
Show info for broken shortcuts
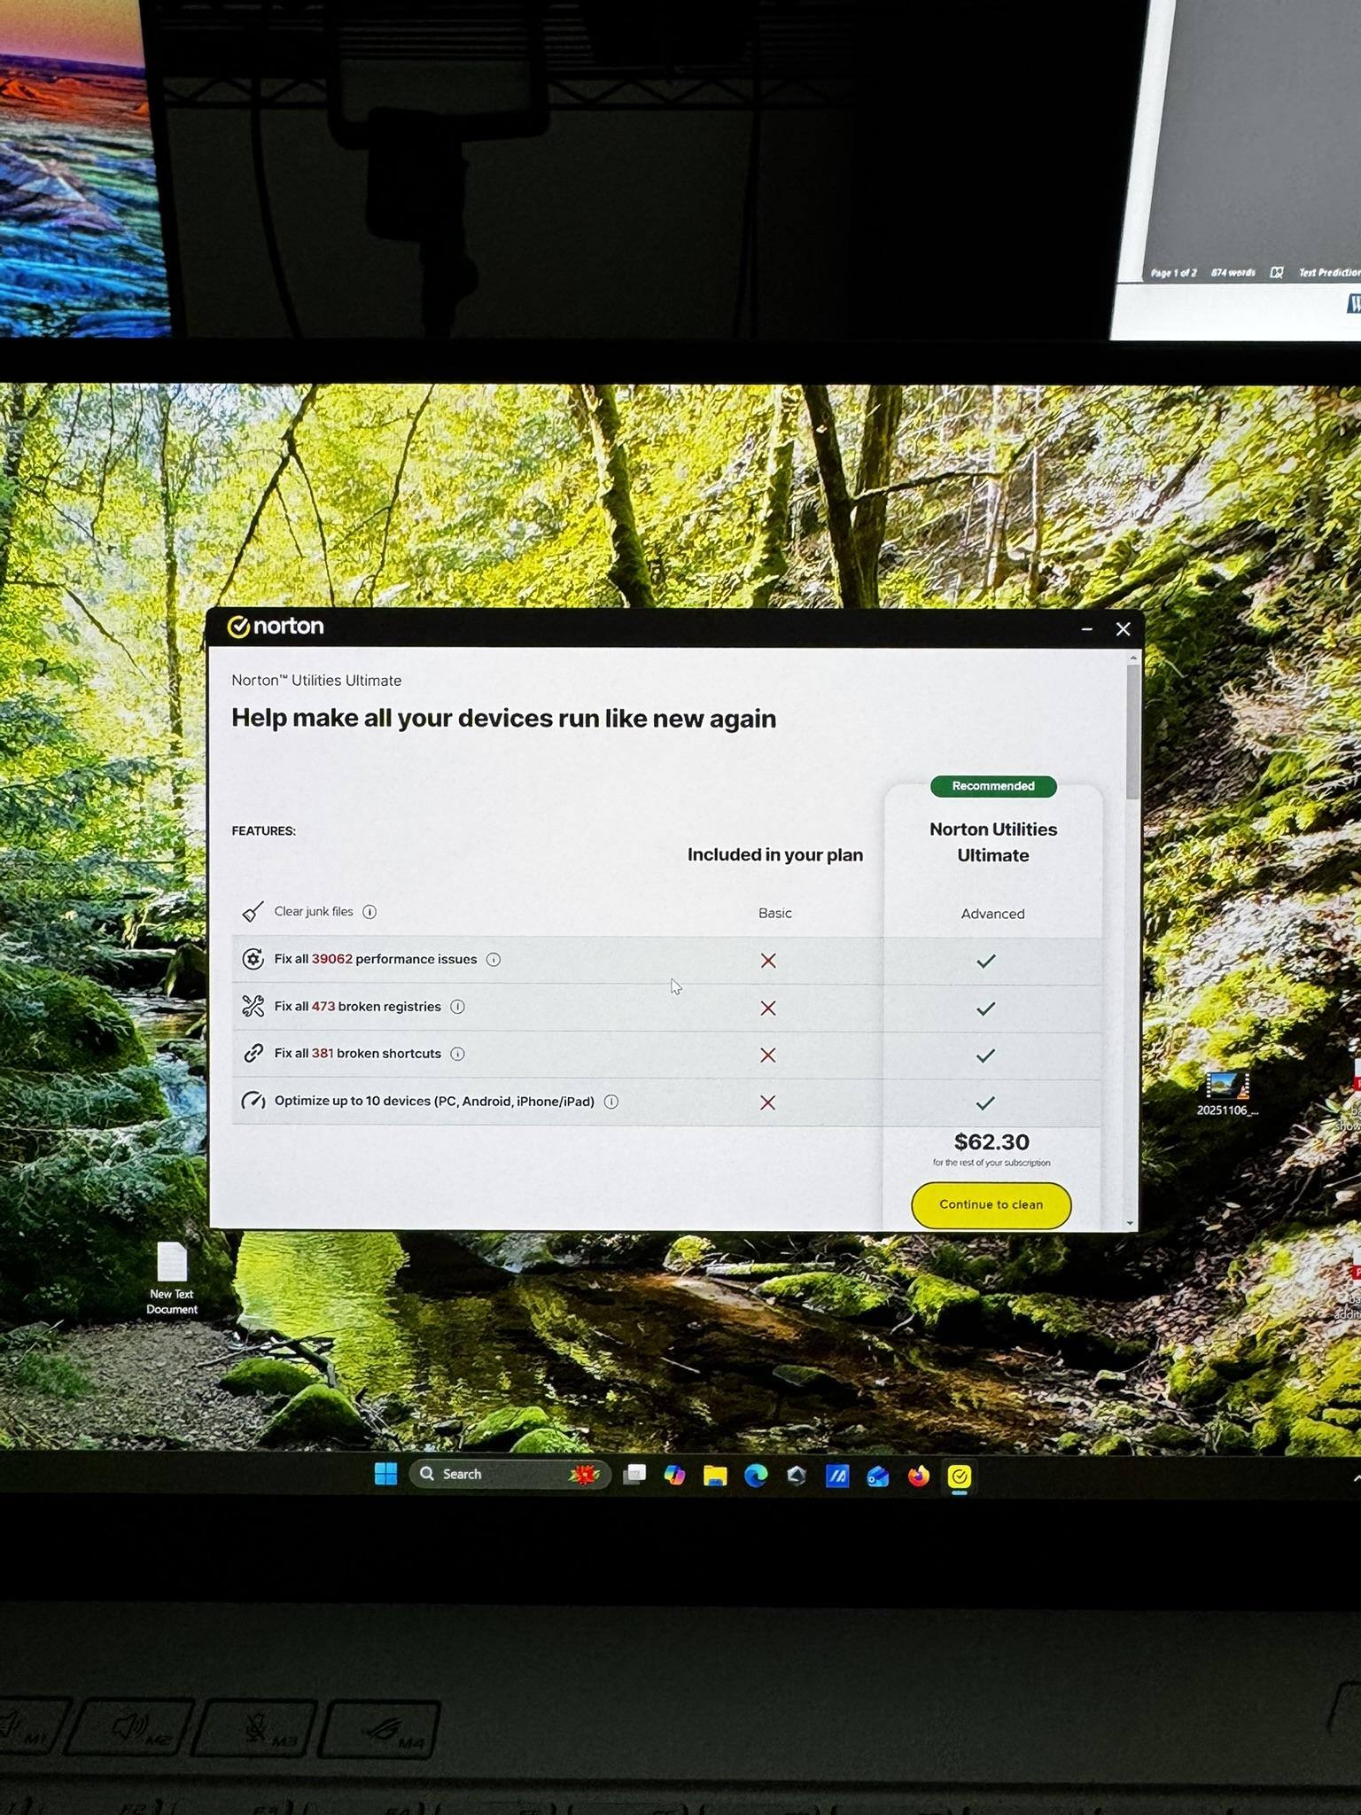pyautogui.click(x=457, y=1054)
